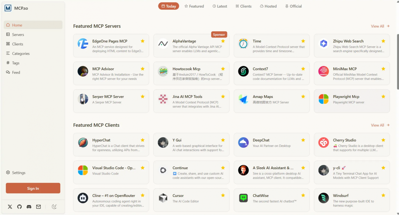Click the Jina AI MCP Tools logo
The height and width of the screenshot is (215, 399).
click(x=163, y=99)
